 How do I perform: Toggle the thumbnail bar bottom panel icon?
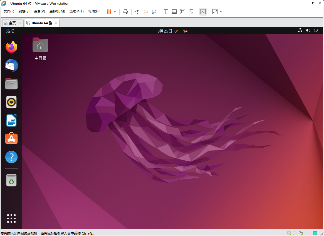pos(174,12)
